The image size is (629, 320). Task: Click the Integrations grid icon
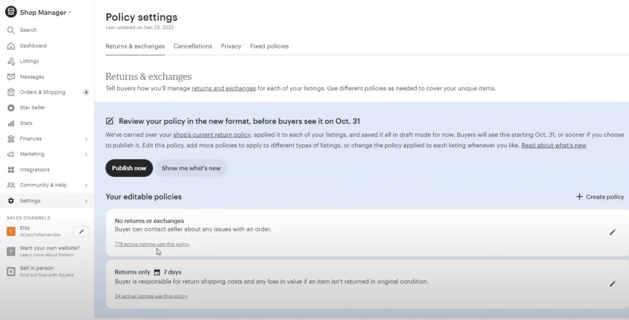click(x=11, y=170)
